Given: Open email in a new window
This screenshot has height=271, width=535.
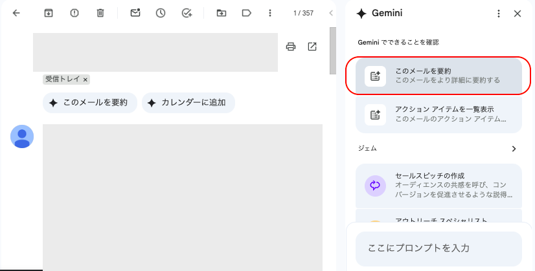Looking at the screenshot, I should (x=312, y=47).
